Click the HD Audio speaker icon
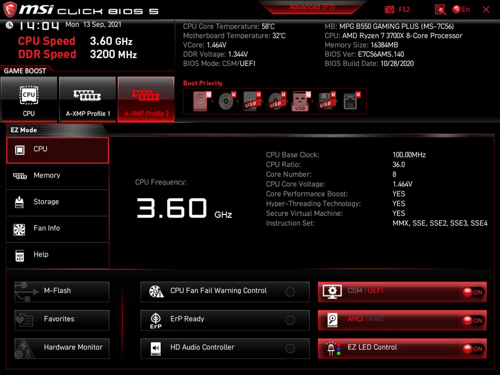 coord(155,348)
